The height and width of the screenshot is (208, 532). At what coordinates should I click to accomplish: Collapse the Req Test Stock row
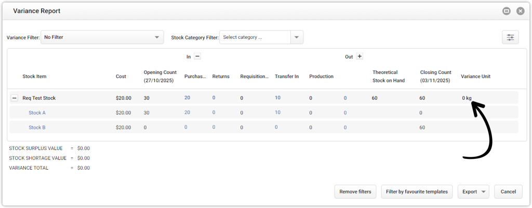click(15, 98)
